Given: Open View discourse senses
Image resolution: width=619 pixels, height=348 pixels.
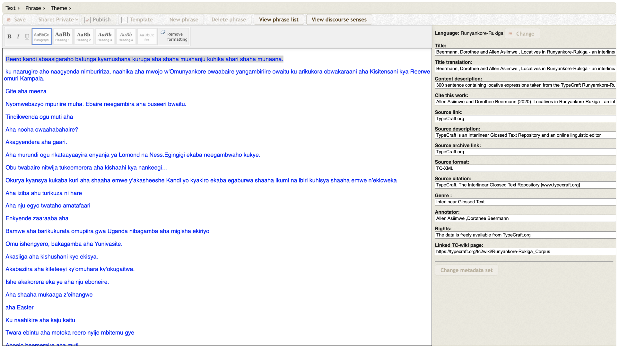Looking at the screenshot, I should click(x=339, y=20).
